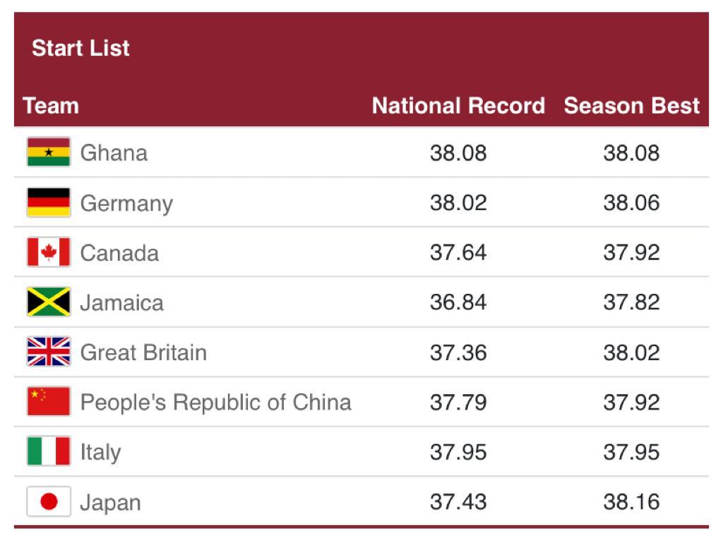Viewport: 723px width, 559px height.
Task: Click Italy's 37.95 season best value
Action: 631,452
